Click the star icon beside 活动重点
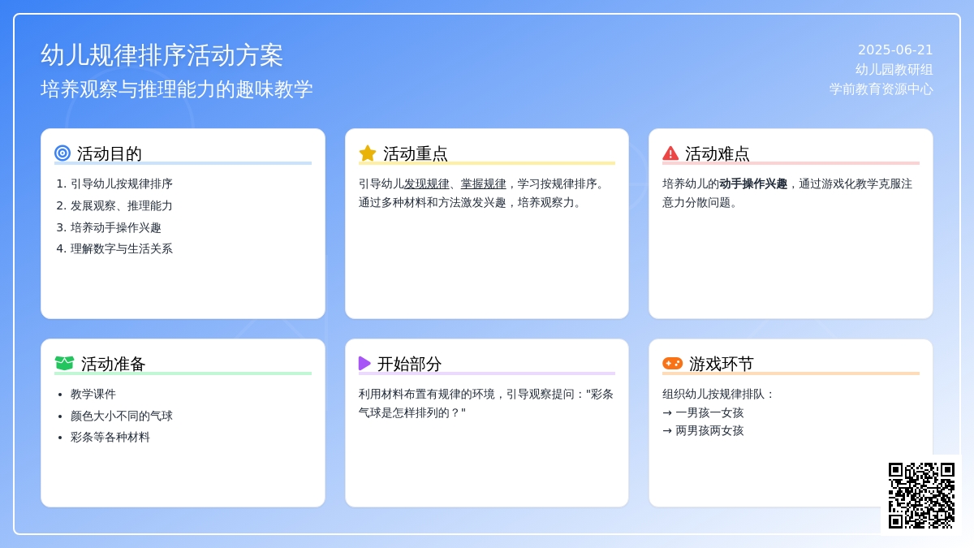 click(368, 153)
